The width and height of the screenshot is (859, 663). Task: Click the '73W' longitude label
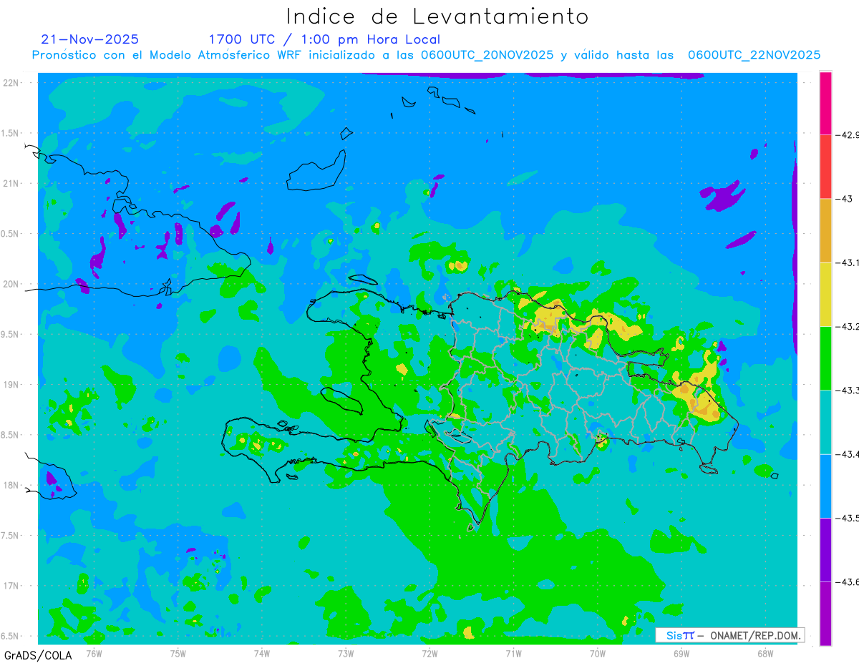pyautogui.click(x=346, y=653)
